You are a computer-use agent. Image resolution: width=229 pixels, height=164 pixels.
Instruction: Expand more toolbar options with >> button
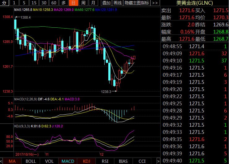click(x=155, y=3)
